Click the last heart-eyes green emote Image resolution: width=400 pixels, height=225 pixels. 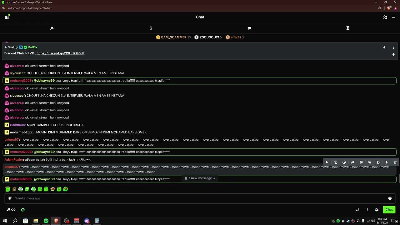65,189
